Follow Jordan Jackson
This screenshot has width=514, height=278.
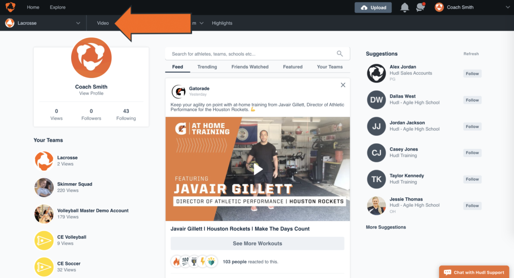pos(472,127)
